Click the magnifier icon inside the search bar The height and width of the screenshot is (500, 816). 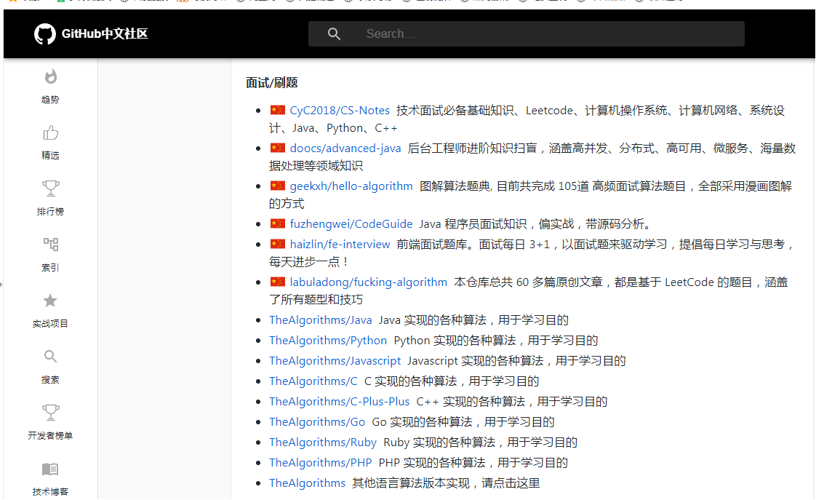334,33
